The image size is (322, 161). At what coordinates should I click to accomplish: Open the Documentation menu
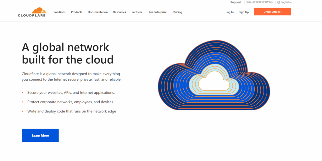98,12
